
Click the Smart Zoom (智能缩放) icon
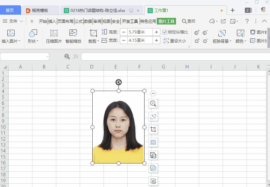tap(73, 33)
